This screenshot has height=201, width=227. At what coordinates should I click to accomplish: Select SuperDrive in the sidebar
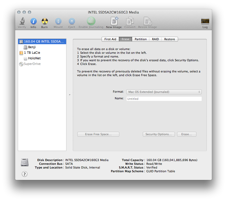click(x=42, y=64)
